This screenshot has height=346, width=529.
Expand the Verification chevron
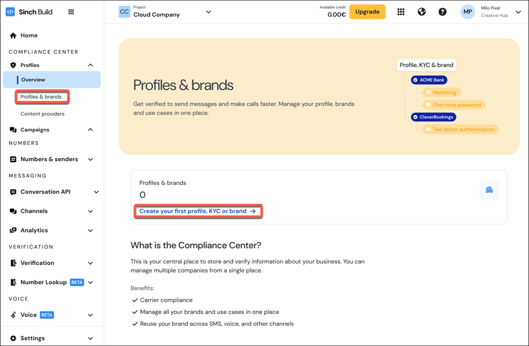point(91,263)
